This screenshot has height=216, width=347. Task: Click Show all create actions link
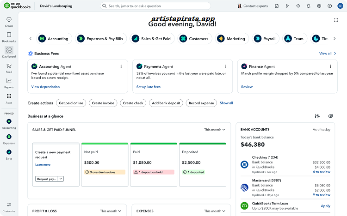pyautogui.click(x=226, y=103)
